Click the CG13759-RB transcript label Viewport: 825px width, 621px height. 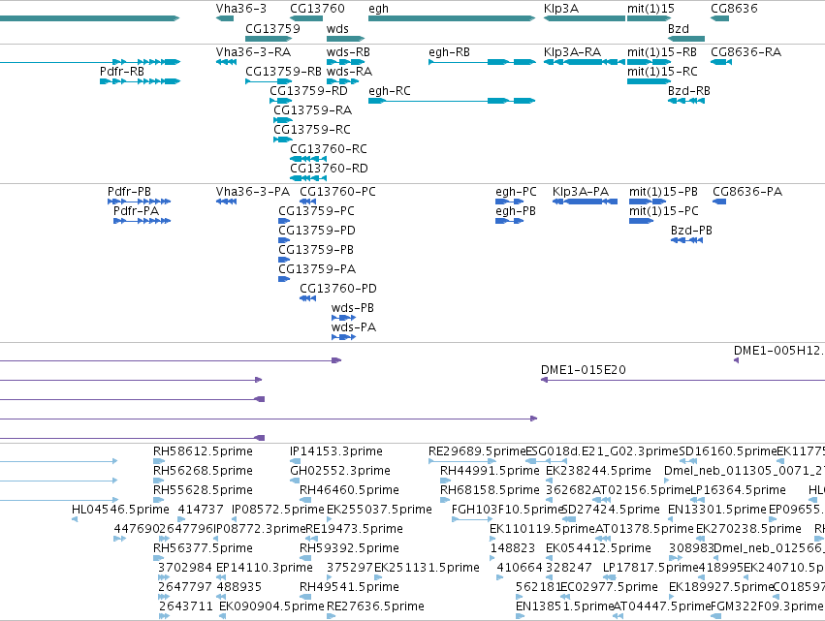pyautogui.click(x=283, y=71)
